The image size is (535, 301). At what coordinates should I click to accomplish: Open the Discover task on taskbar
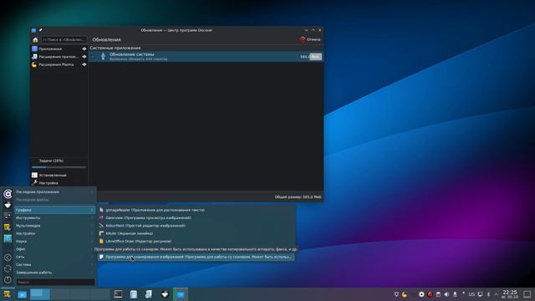[181, 294]
